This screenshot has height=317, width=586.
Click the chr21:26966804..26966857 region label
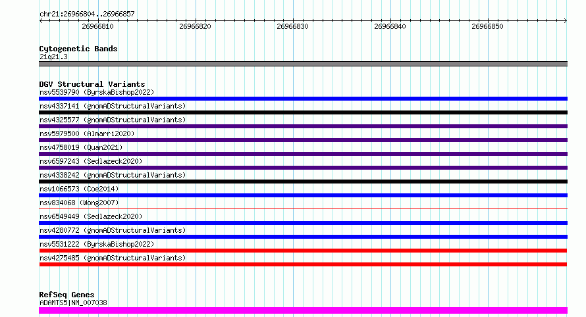click(87, 14)
